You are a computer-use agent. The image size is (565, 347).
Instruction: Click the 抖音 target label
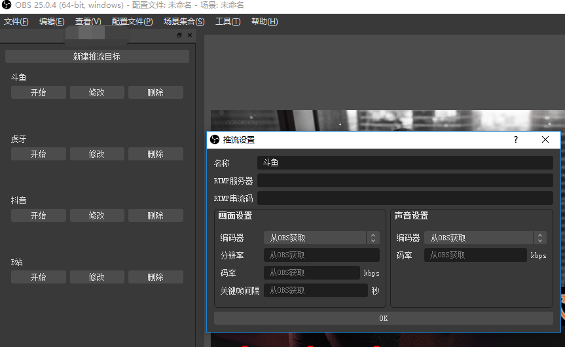19,200
